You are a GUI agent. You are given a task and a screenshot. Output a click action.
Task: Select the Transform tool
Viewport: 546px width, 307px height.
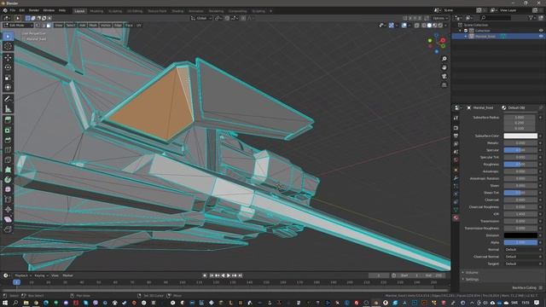coord(8,87)
